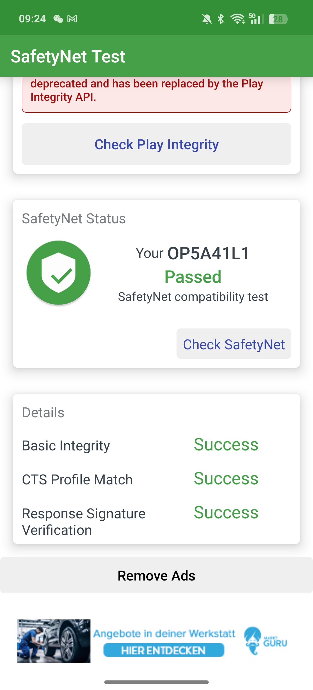Tap the muted notification bell icon
The width and height of the screenshot is (313, 690).
[x=207, y=19]
